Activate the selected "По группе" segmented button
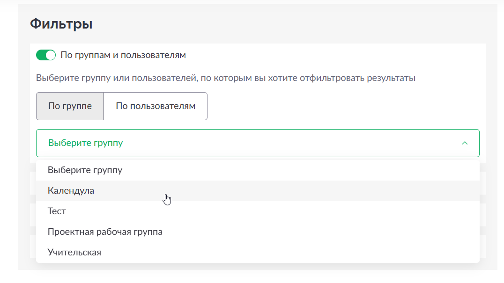The height and width of the screenshot is (283, 504). click(x=70, y=106)
